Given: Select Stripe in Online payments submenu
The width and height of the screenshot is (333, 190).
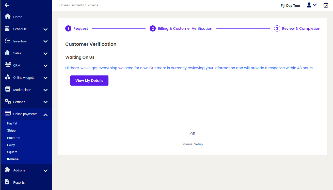Looking at the screenshot, I should (x=11, y=130).
